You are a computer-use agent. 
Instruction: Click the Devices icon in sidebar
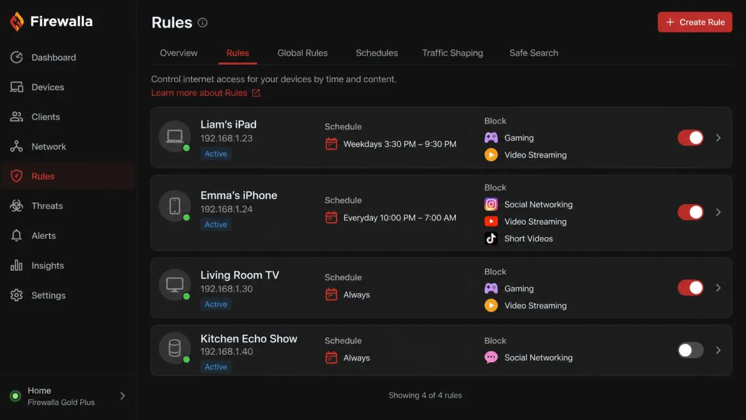(17, 87)
